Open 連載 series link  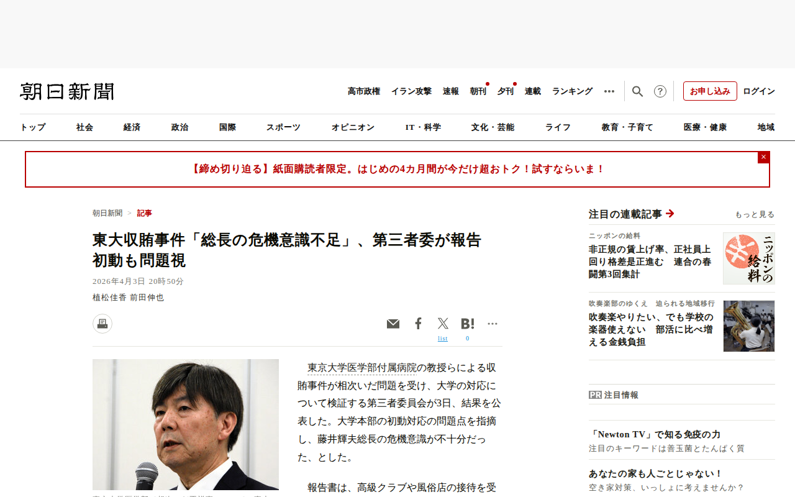(533, 91)
